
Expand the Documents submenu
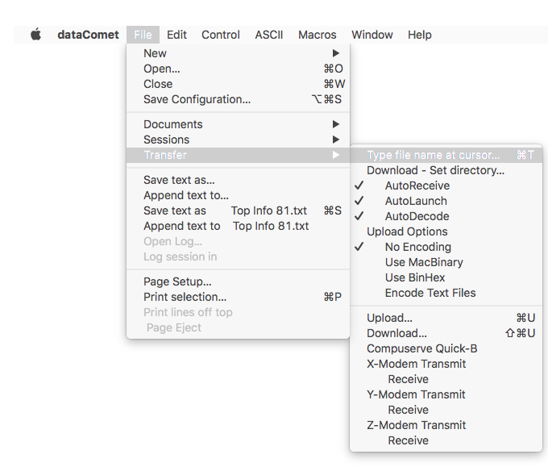[x=238, y=124]
